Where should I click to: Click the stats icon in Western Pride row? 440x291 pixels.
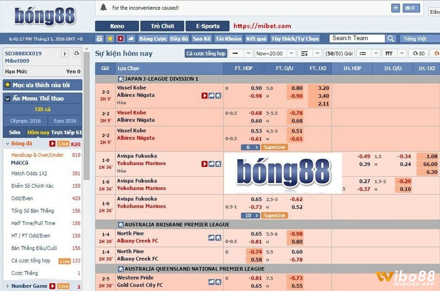(x=211, y=282)
